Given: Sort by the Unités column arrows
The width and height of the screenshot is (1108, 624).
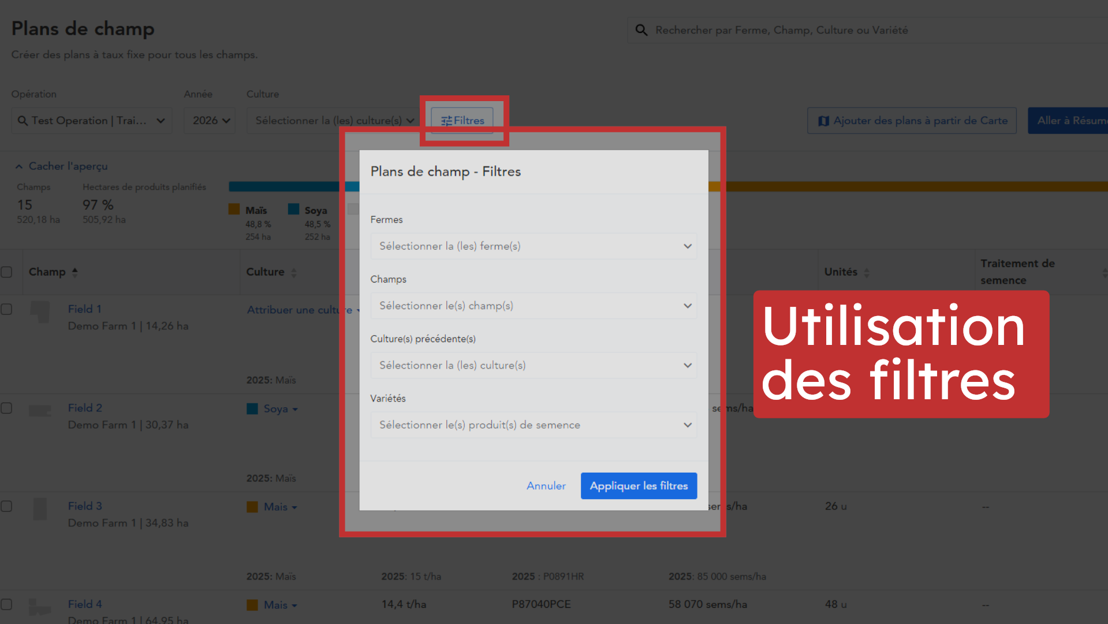Looking at the screenshot, I should pos(867,272).
